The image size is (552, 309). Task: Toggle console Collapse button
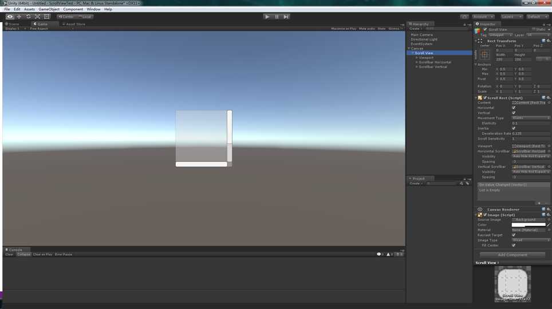24,255
